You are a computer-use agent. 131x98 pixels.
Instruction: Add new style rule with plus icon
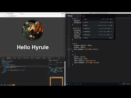pyautogui.click(x=63, y=63)
